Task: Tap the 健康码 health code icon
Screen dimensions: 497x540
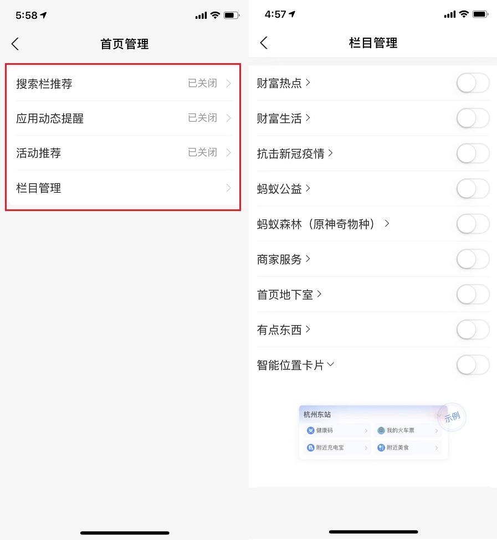Action: [312, 430]
